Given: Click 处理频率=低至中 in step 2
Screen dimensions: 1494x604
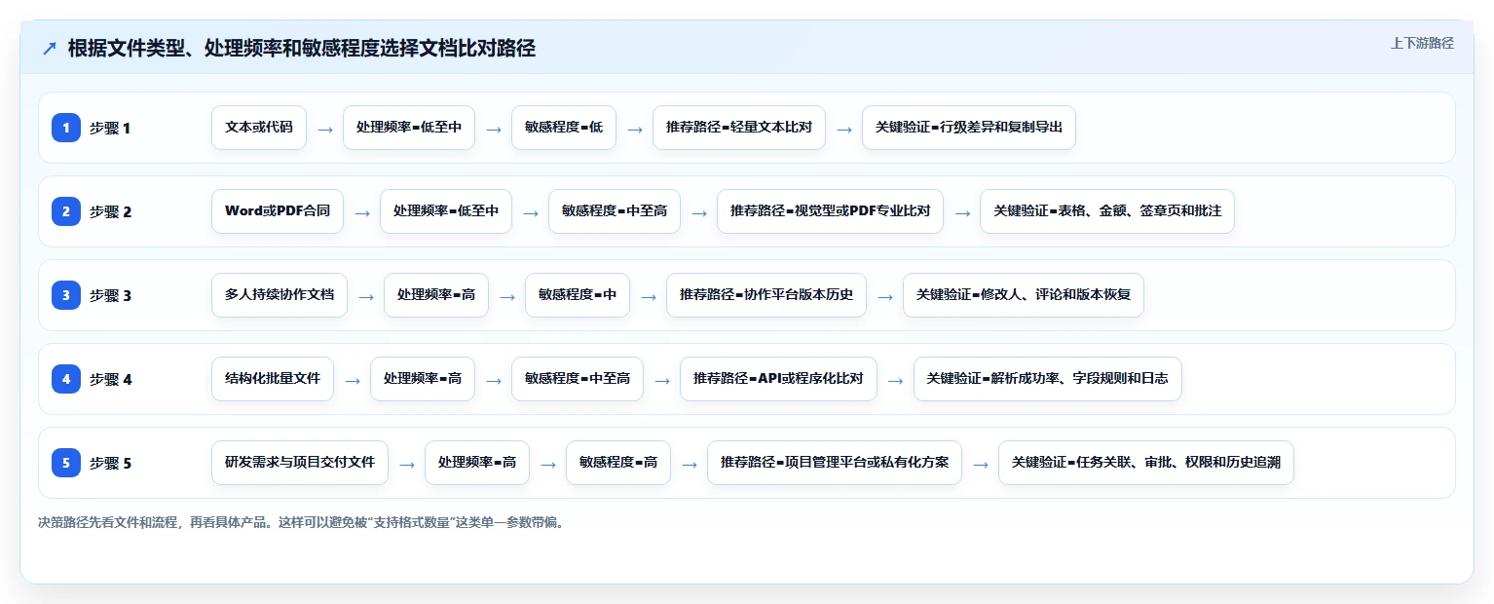Looking at the screenshot, I should tap(446, 211).
